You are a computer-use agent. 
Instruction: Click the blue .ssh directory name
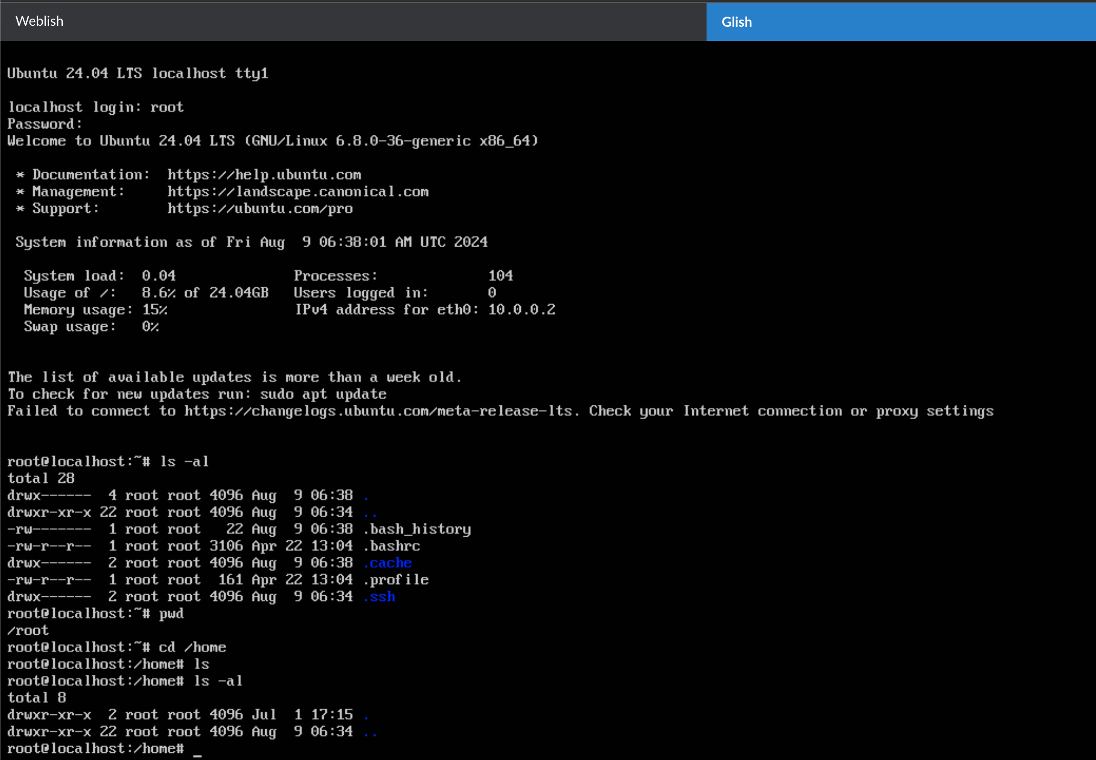[x=379, y=597]
